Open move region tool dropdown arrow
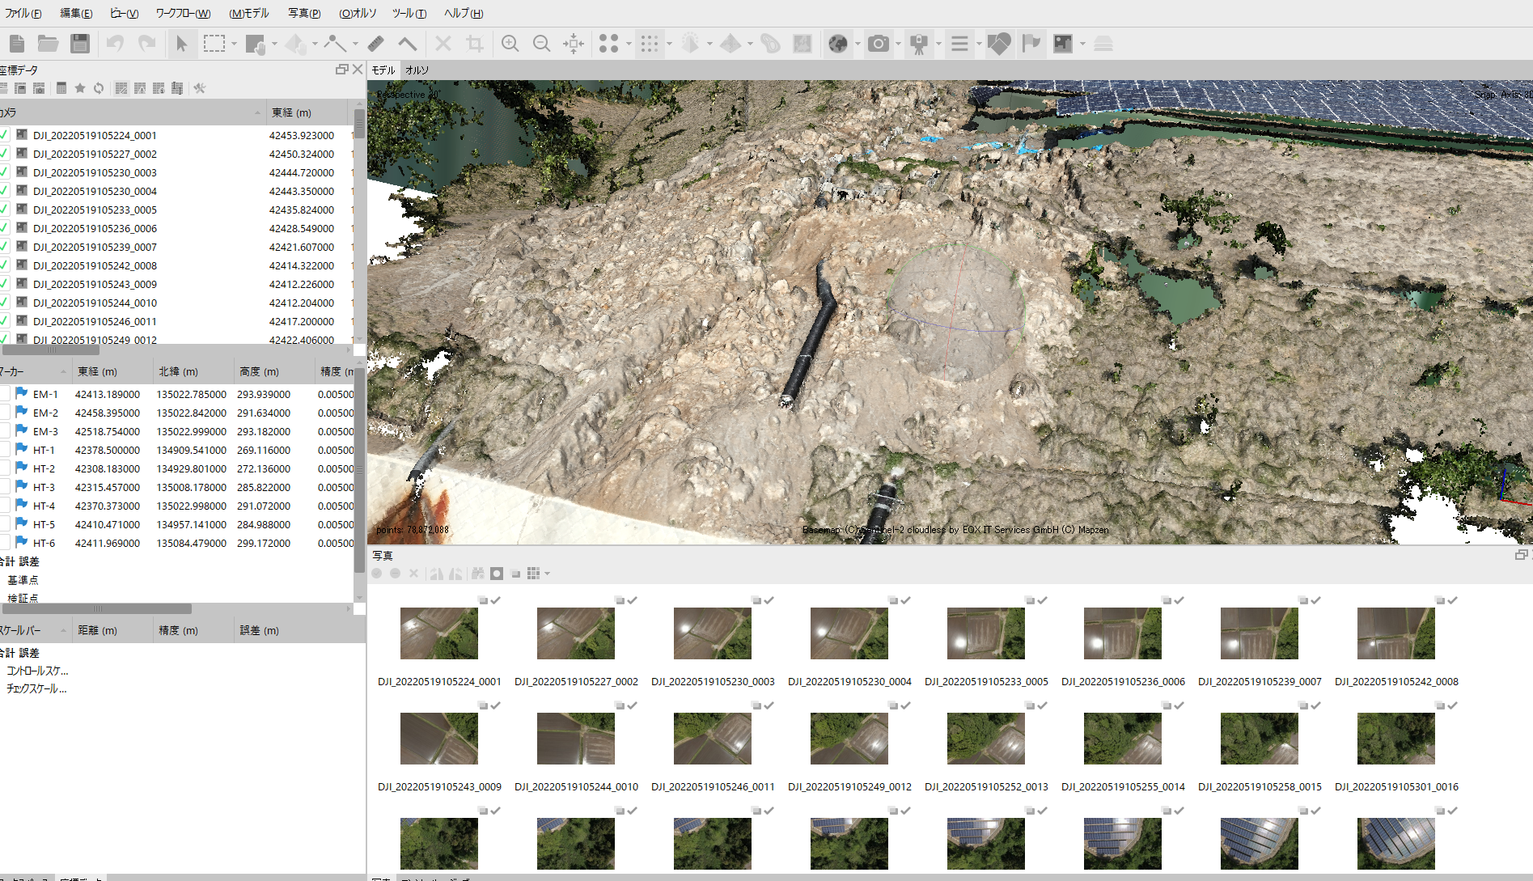Viewport: 1533px width, 881px height. click(x=275, y=44)
